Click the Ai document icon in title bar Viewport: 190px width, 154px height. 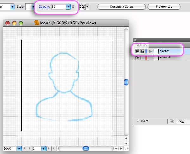[x=36, y=23]
